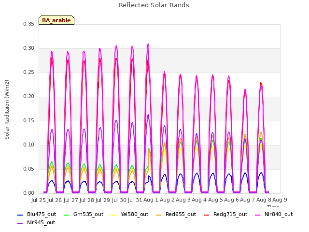Click the 0.15 y-axis tick label

28,120
